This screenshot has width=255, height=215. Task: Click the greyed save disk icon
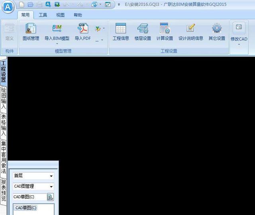(39, 4)
